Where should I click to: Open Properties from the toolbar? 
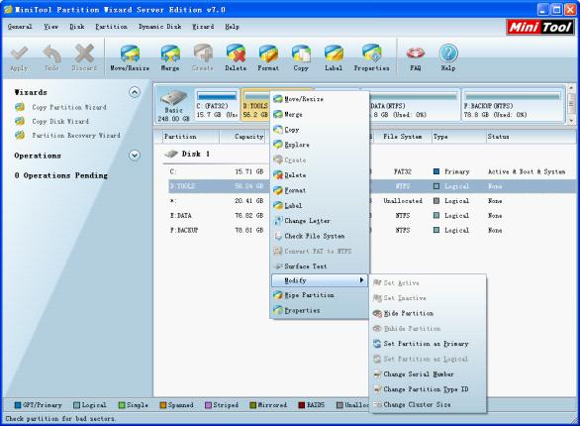[371, 57]
